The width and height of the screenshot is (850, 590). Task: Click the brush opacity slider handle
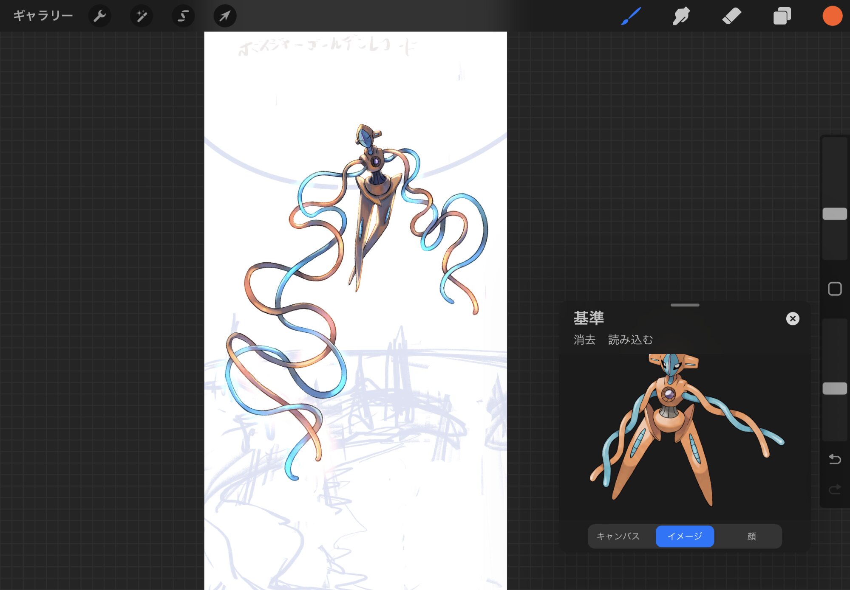pyautogui.click(x=834, y=388)
